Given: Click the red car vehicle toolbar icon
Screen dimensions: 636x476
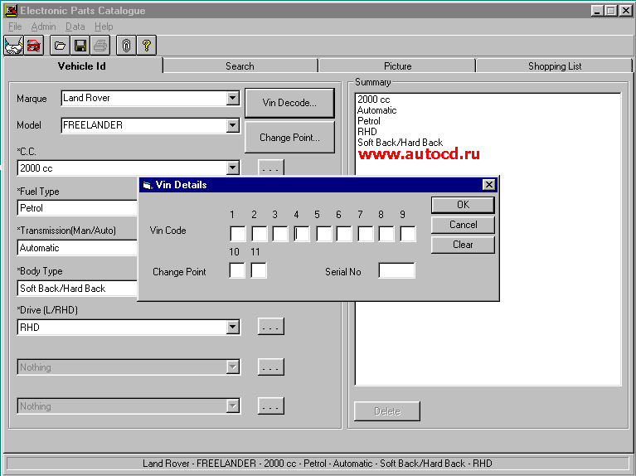Looking at the screenshot, I should tap(34, 46).
